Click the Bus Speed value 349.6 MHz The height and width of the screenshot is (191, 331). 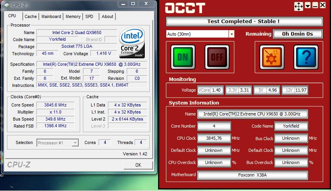pyautogui.click(x=55, y=119)
